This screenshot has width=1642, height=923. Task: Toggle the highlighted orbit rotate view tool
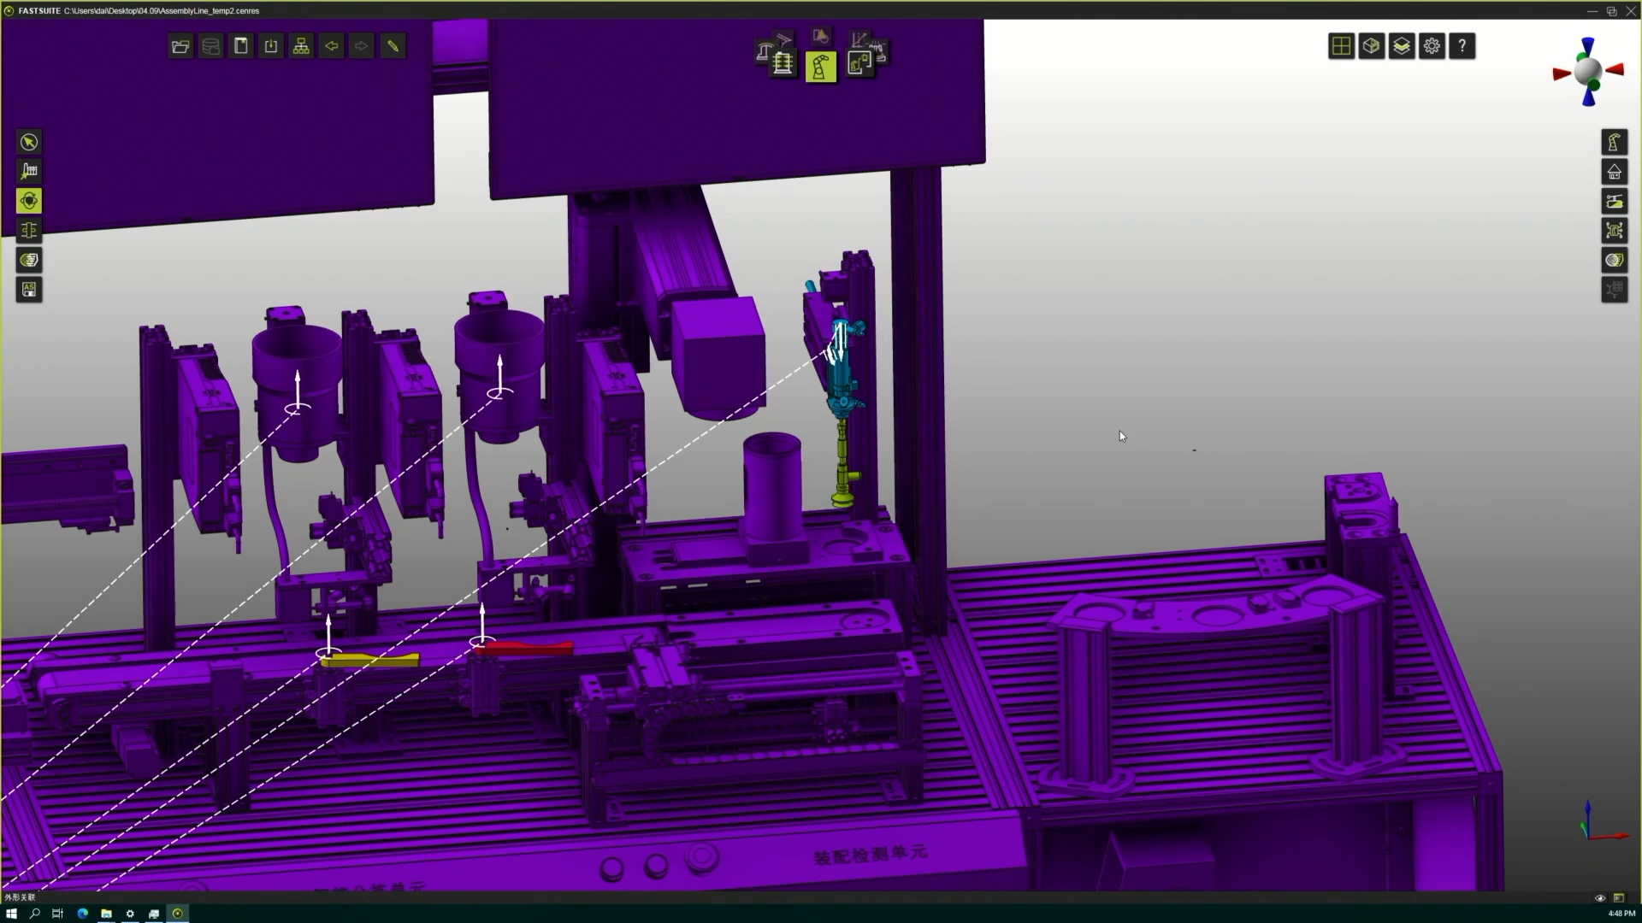click(29, 201)
